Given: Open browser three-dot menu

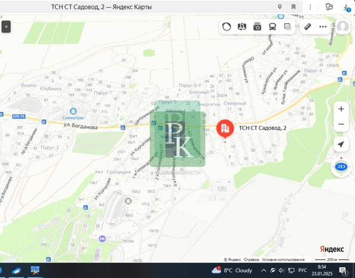Looking at the screenshot, I should (x=310, y=7).
